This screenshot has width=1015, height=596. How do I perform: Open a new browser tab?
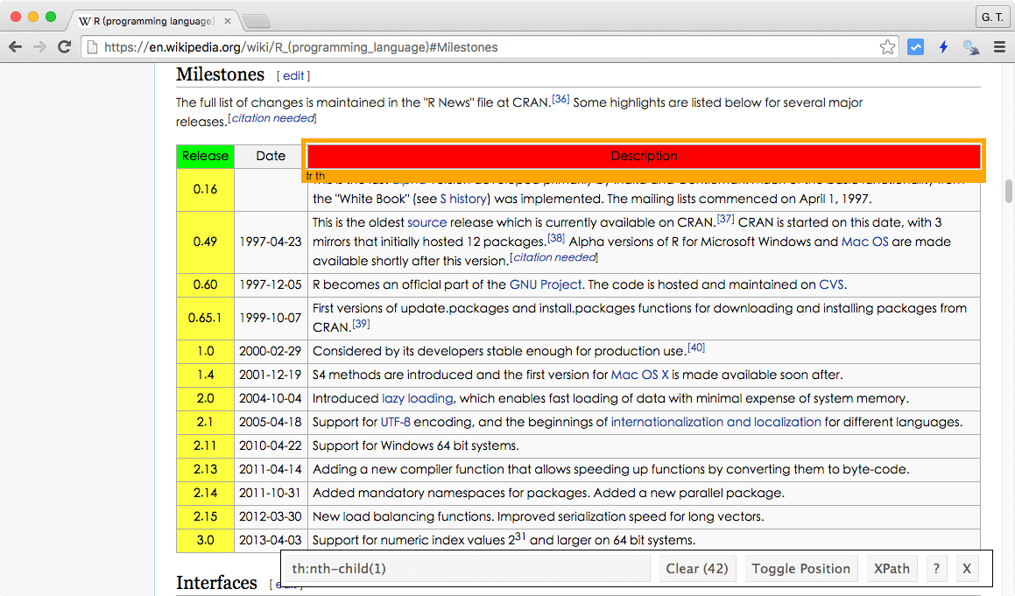coord(255,20)
